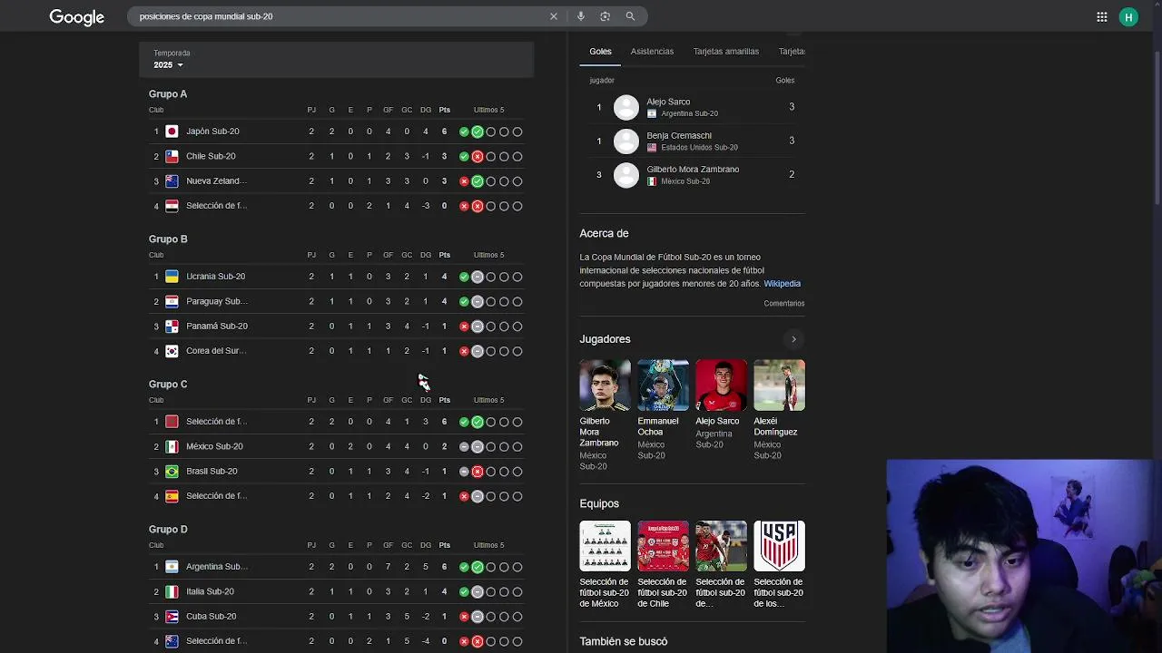The width and height of the screenshot is (1162, 653).
Task: Click the Grupo C heading
Action: (168, 385)
